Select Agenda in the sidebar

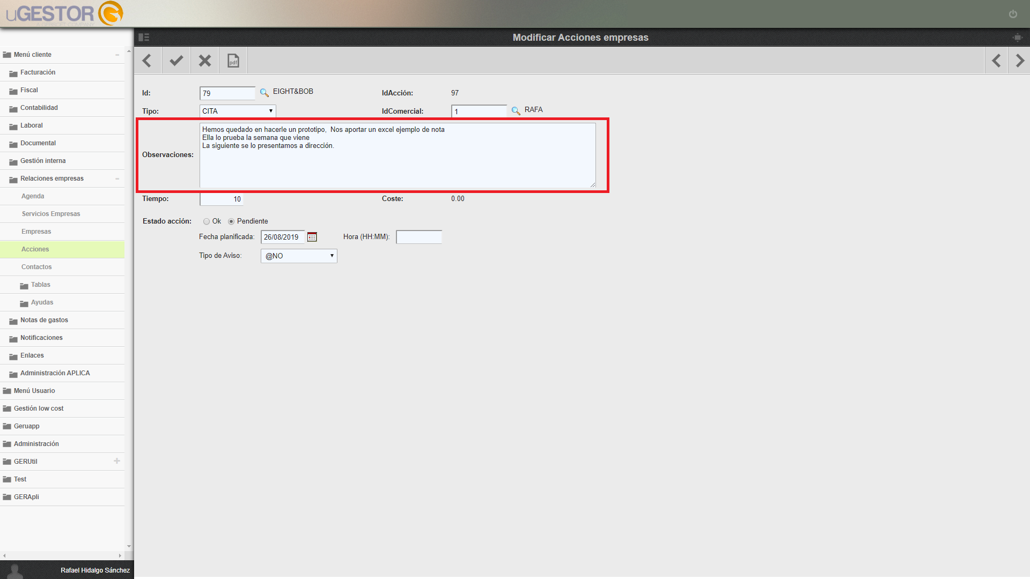click(33, 196)
